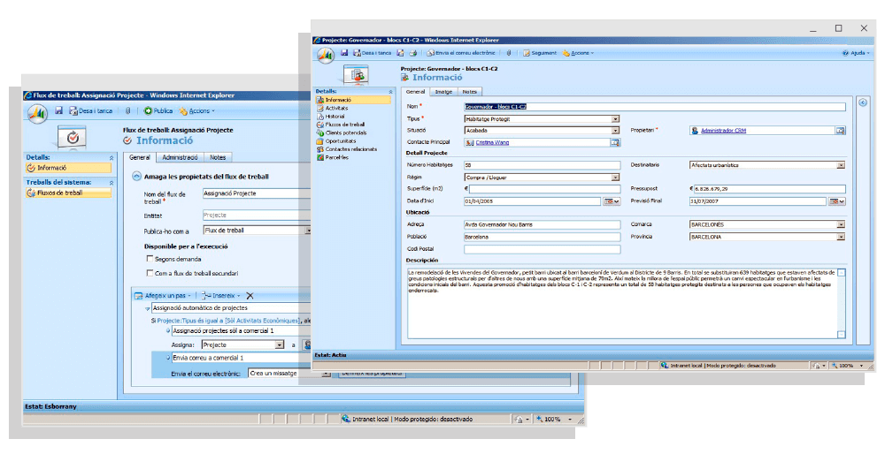Select Fluxos de treball under Treballs del sistema
Image resolution: width=885 pixels, height=454 pixels.
(68, 193)
